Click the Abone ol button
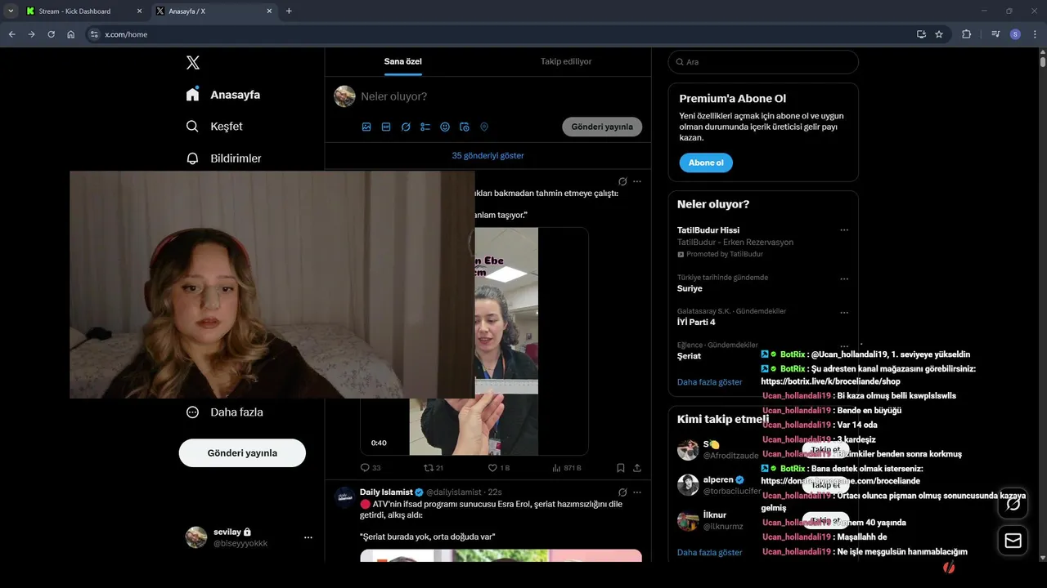 (706, 163)
